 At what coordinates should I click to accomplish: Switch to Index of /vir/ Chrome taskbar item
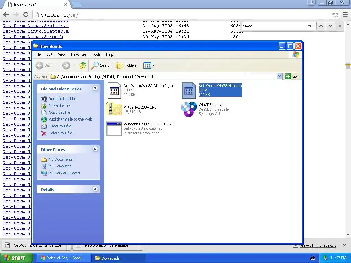(x=63, y=258)
